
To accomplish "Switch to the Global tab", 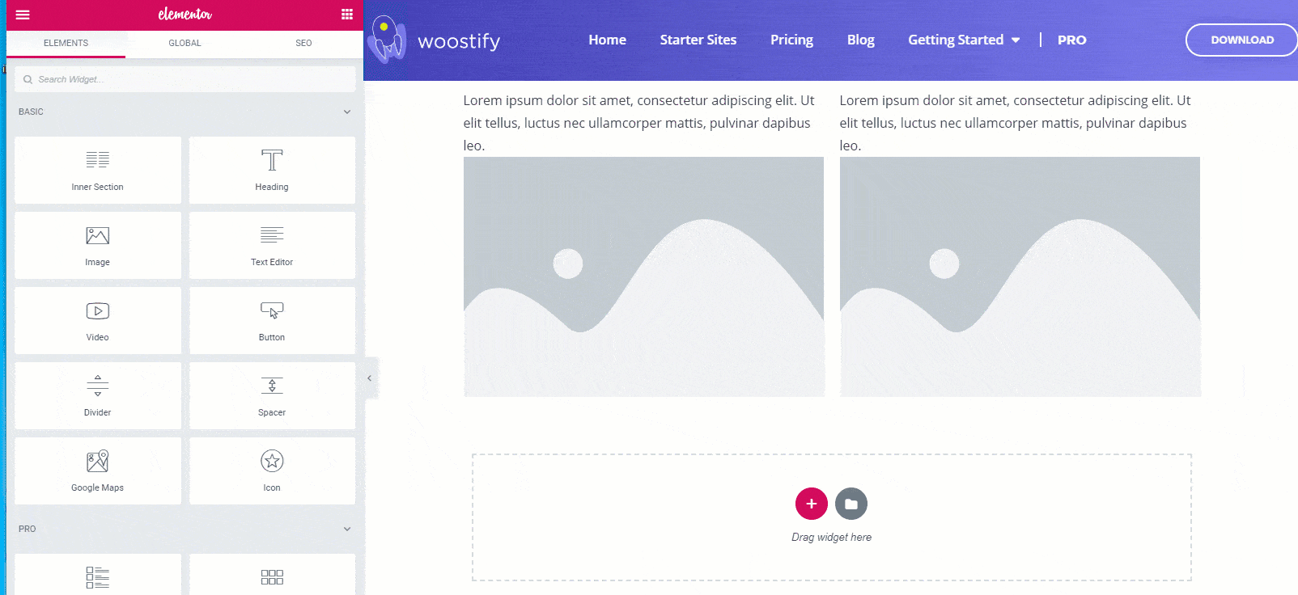I will [x=185, y=43].
